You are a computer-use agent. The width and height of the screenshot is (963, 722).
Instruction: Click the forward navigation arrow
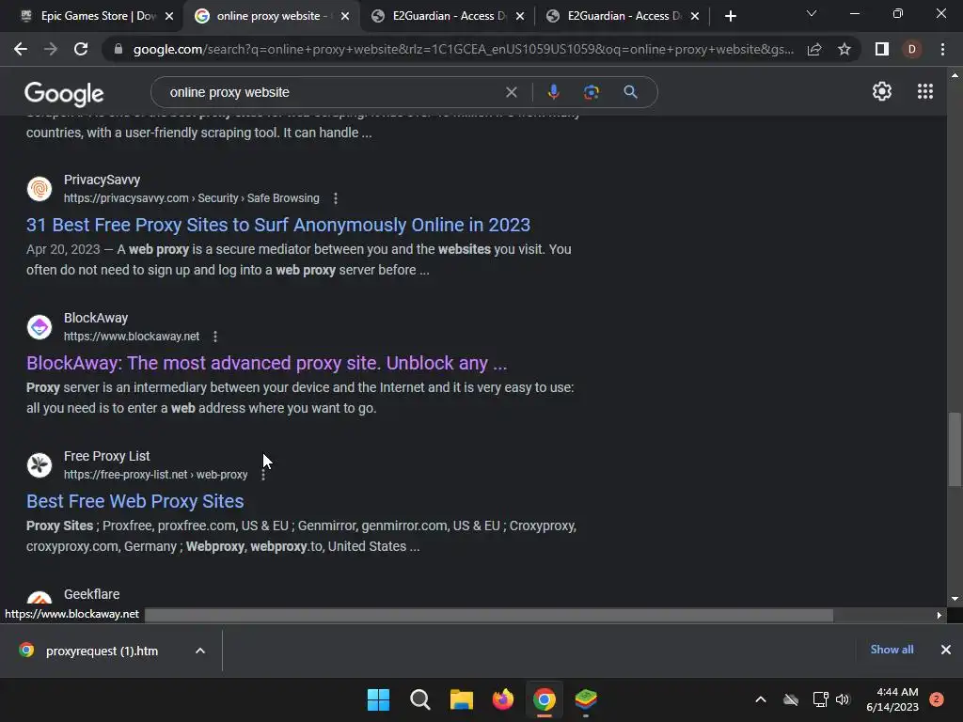(x=51, y=49)
